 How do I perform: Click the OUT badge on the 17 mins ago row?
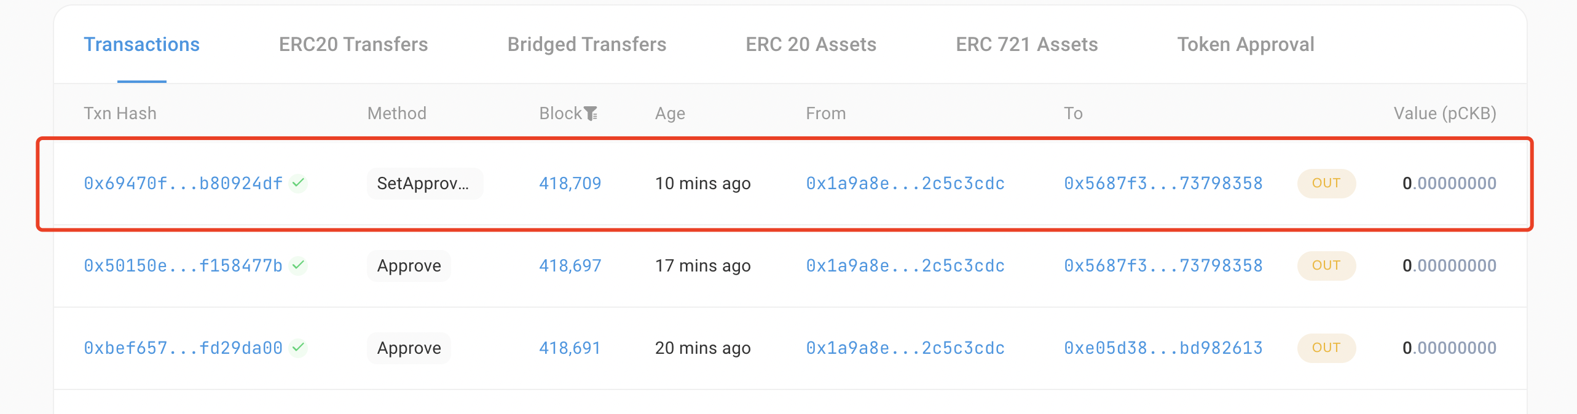[1326, 265]
